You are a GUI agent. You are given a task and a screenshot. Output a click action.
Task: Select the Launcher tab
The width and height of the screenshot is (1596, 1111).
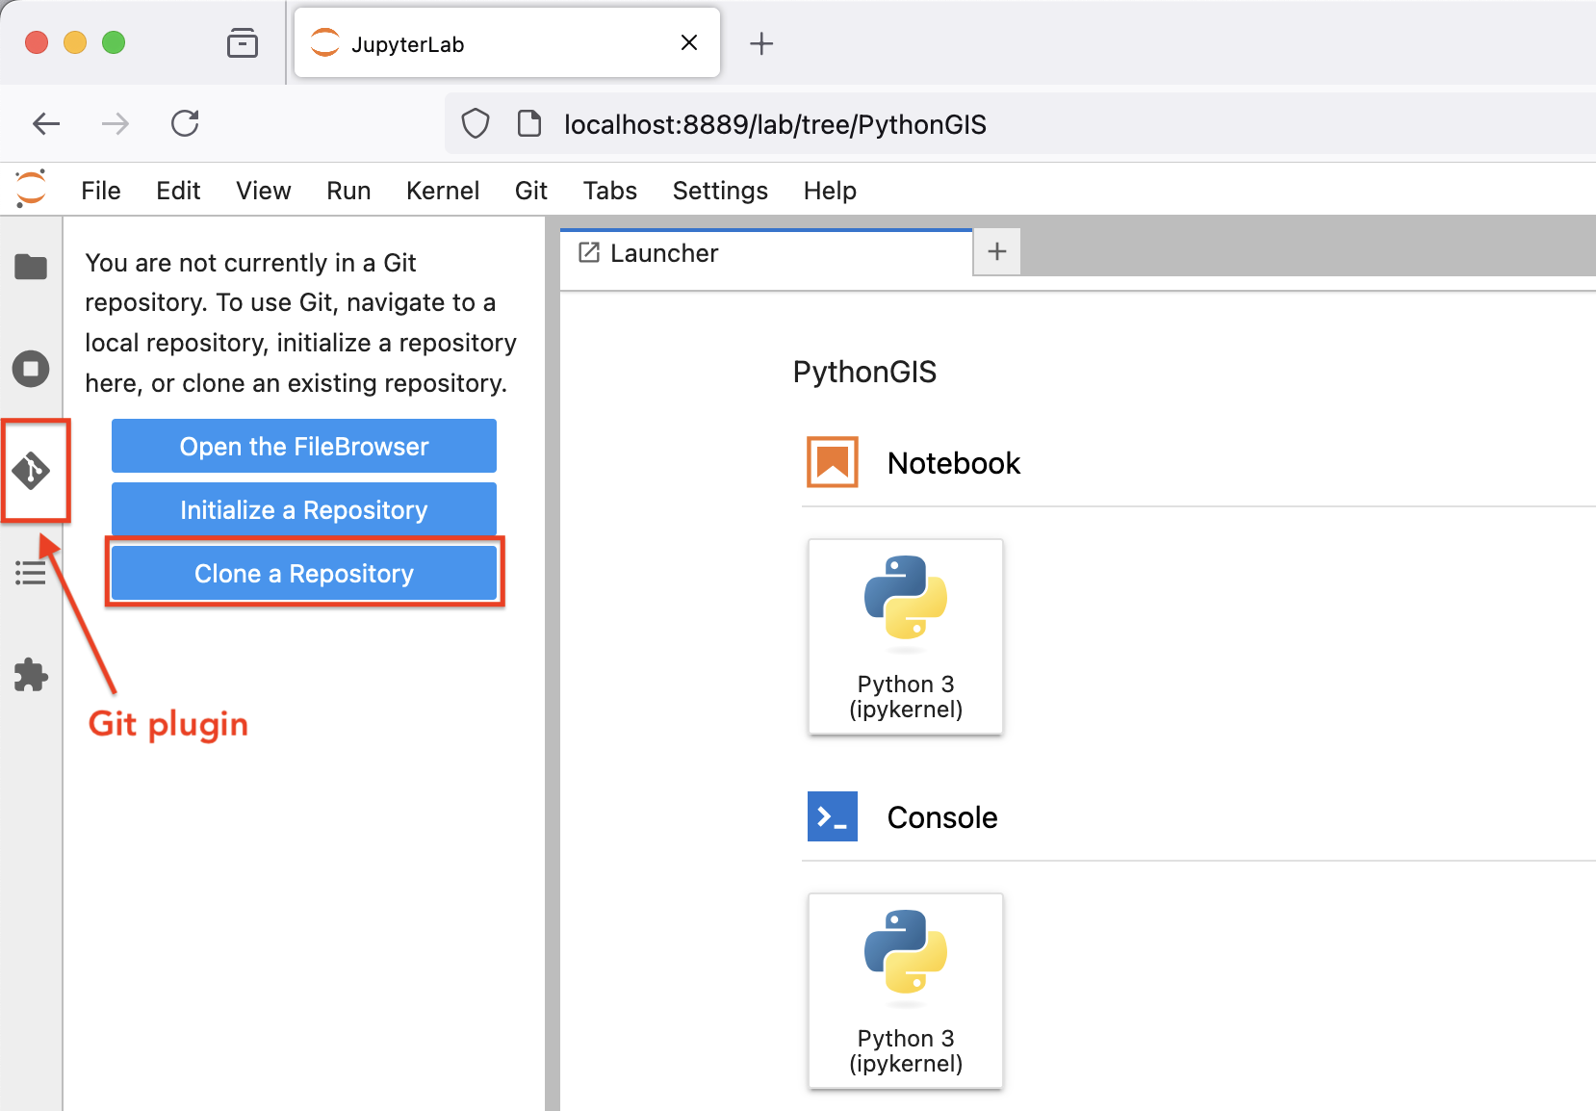[x=766, y=253]
